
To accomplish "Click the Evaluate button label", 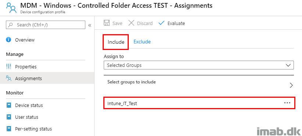I will coord(176,23).
